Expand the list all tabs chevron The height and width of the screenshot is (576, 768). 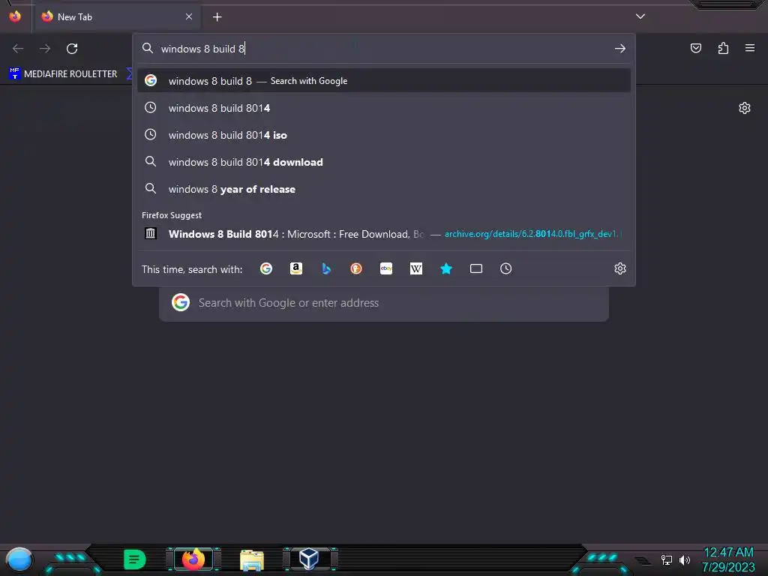(x=640, y=16)
